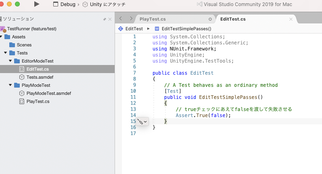Close the EditTest.cs tab
Viewport: 322px width, 174px height.
pos(291,19)
